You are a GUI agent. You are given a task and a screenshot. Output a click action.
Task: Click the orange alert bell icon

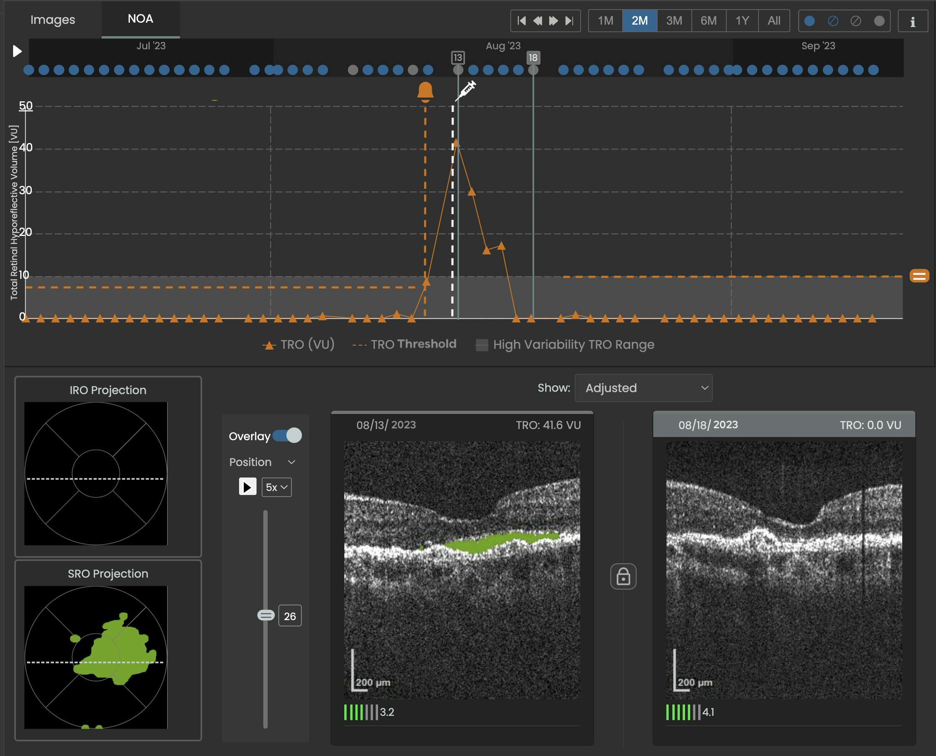click(425, 90)
